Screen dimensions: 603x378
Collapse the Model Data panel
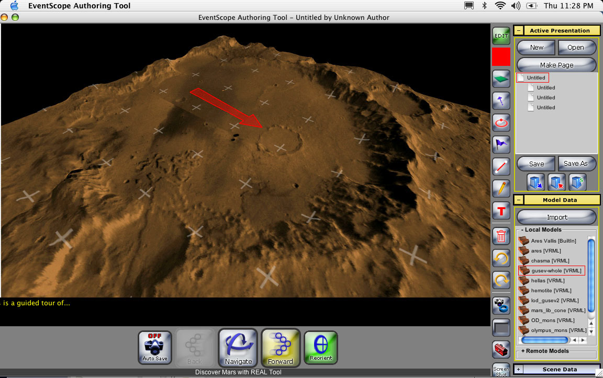tap(519, 200)
